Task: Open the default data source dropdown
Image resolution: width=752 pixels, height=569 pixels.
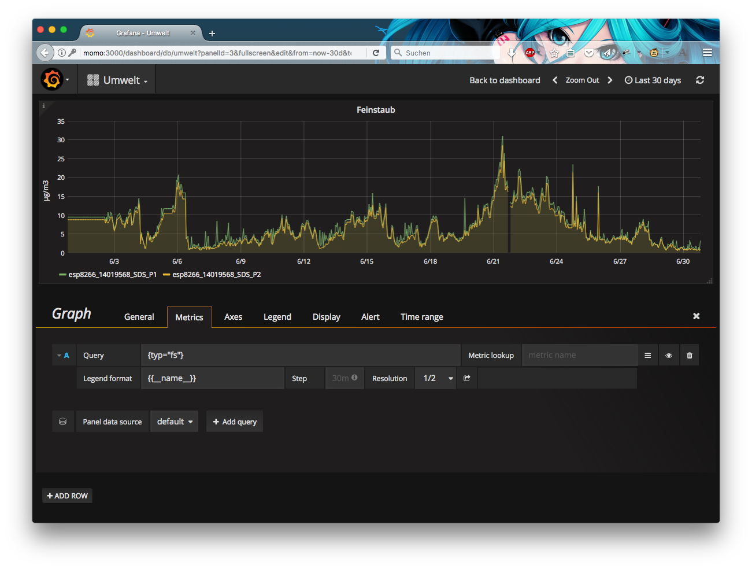Action: pyautogui.click(x=174, y=422)
